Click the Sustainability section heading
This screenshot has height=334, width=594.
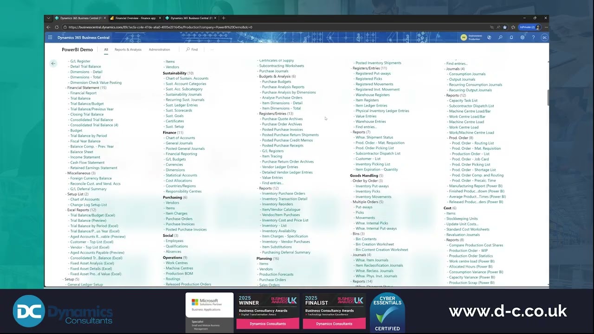point(174,73)
